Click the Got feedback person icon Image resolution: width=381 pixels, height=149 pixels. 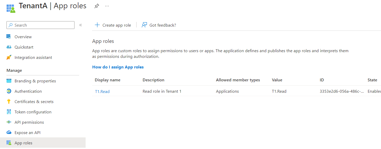(x=144, y=25)
